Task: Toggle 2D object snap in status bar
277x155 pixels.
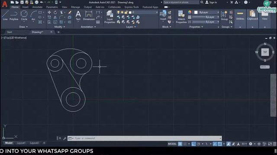Action: 220,144
